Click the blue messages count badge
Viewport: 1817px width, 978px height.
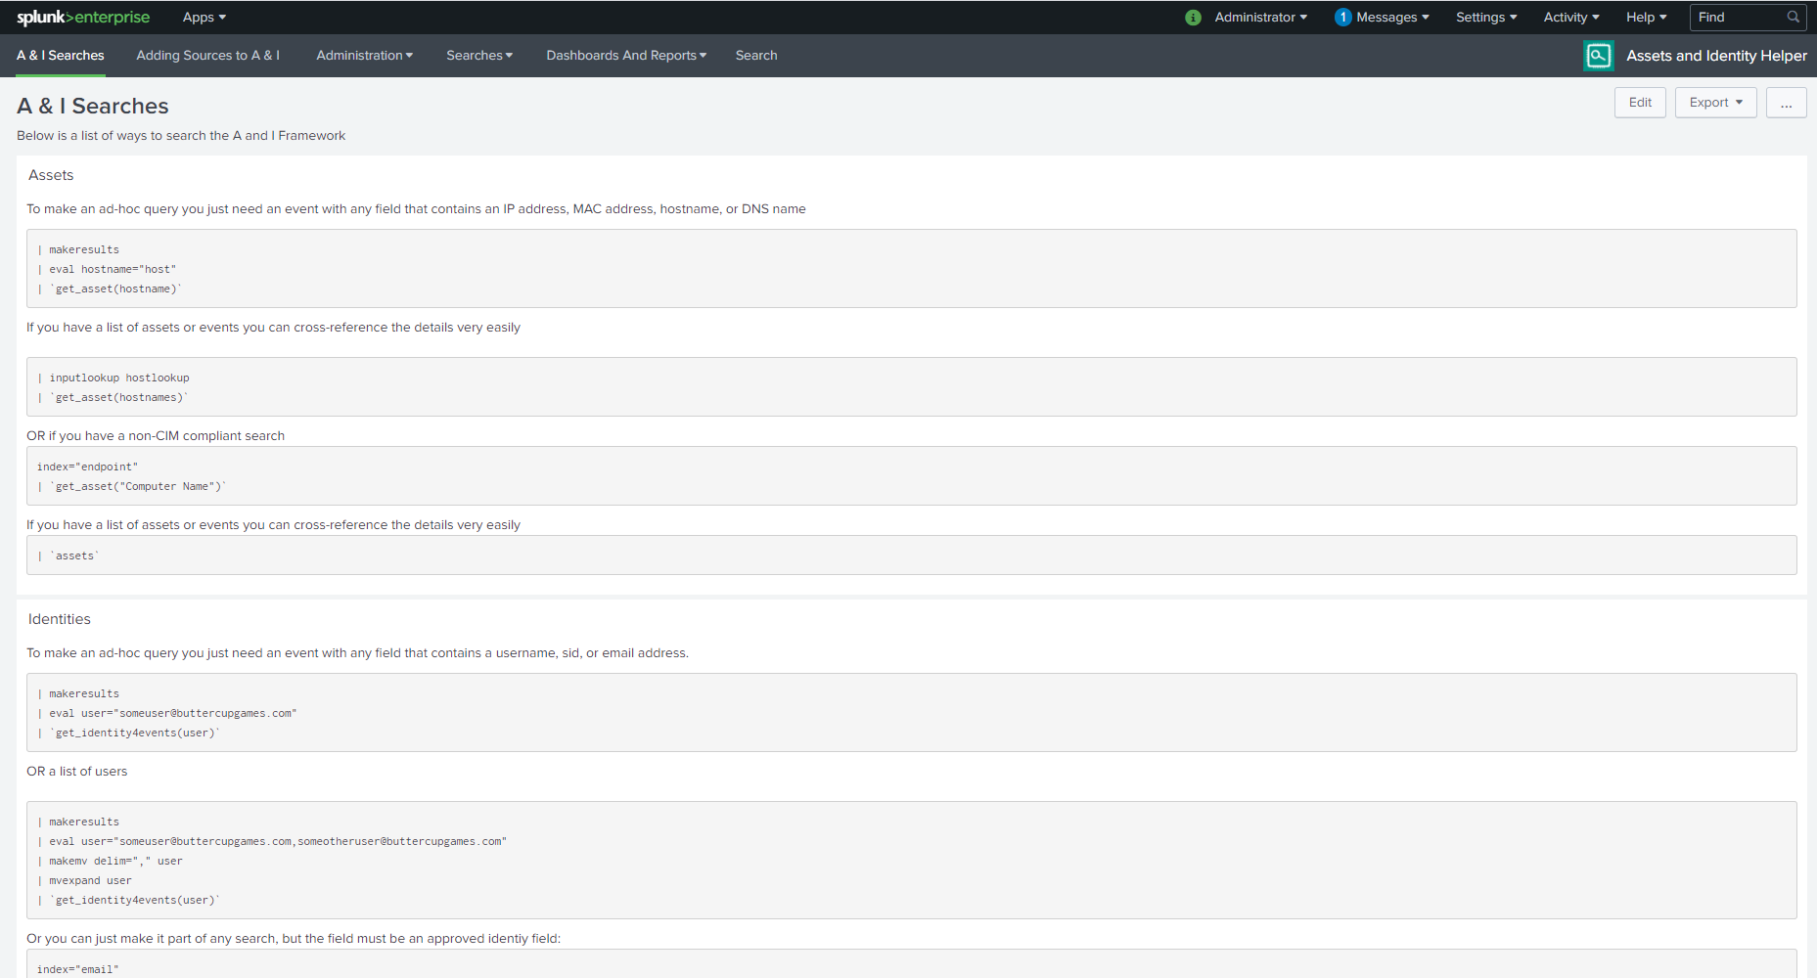(x=1343, y=18)
